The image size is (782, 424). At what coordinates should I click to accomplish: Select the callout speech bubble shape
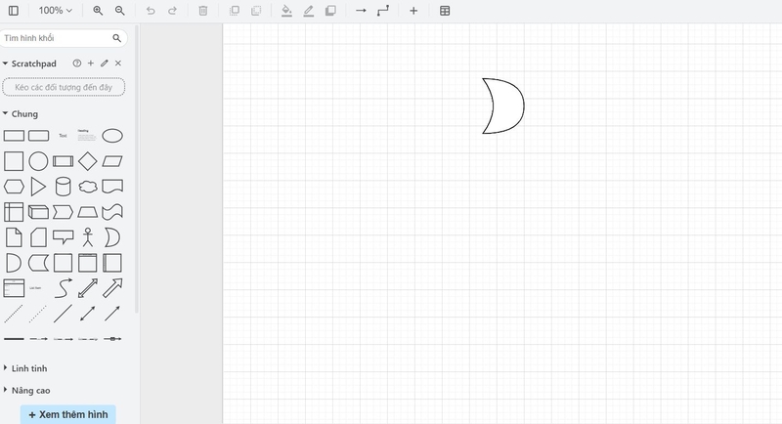tap(63, 237)
